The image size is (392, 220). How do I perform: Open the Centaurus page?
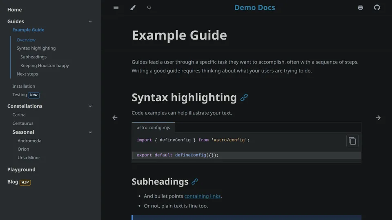23,123
